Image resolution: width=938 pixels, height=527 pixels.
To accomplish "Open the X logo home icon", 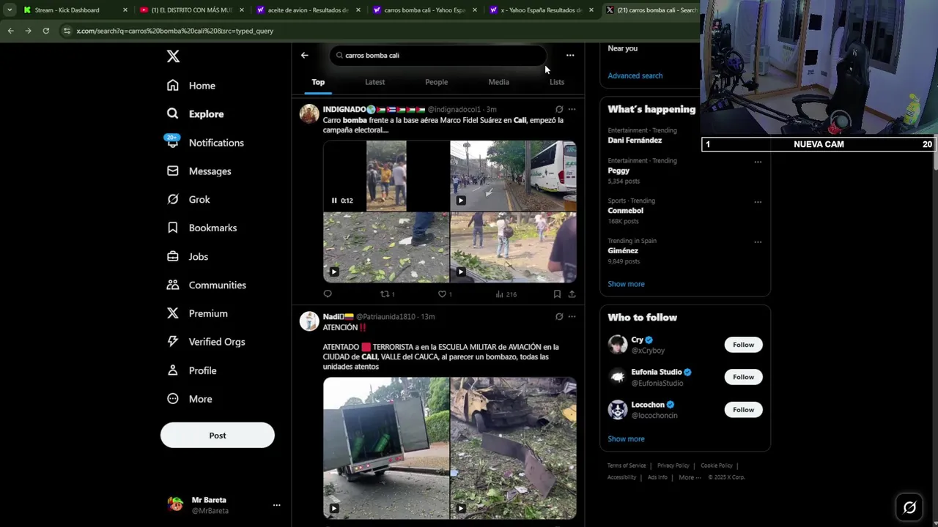I will (x=173, y=56).
